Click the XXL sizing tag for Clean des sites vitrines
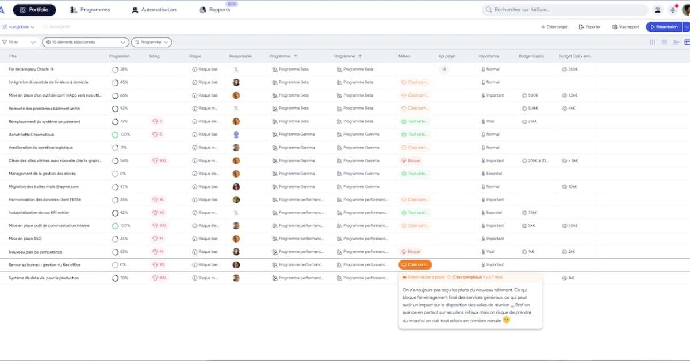The image size is (690, 361). [159, 160]
